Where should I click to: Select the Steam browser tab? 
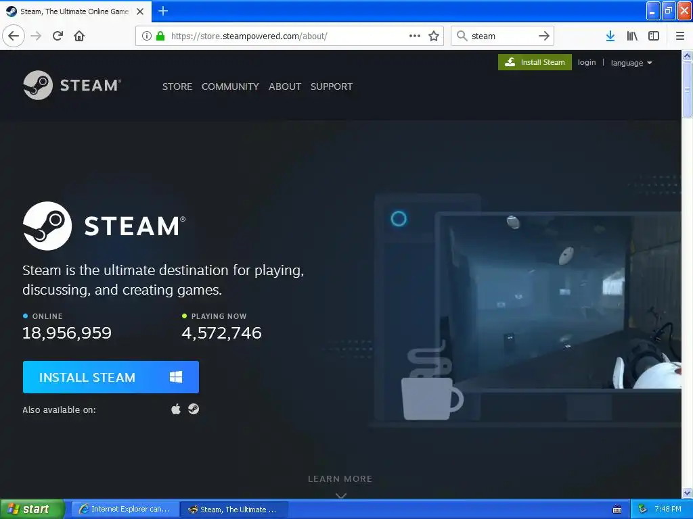click(x=76, y=11)
